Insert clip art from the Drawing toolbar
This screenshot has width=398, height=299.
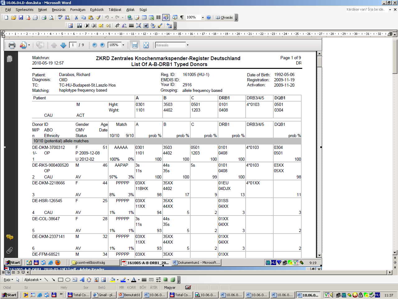click(96, 280)
